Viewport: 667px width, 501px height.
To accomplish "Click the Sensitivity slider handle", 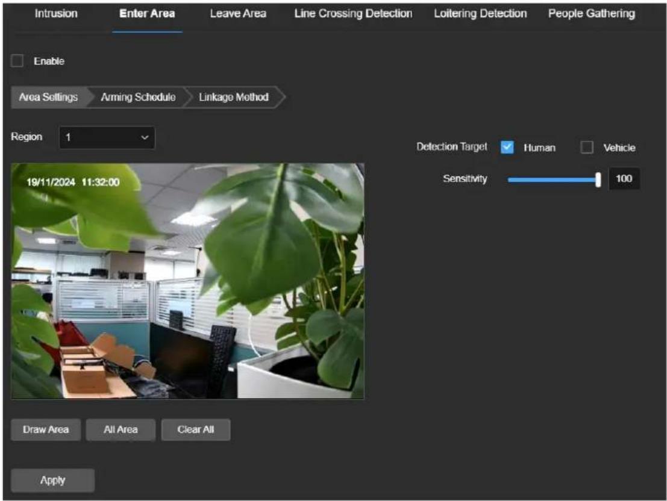I will (598, 179).
